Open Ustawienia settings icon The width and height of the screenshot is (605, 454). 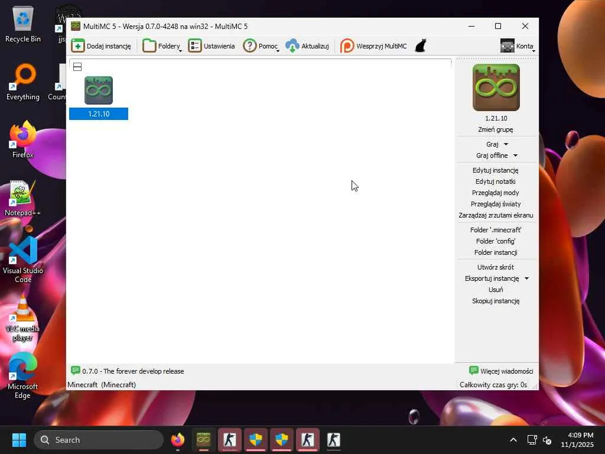(x=195, y=46)
